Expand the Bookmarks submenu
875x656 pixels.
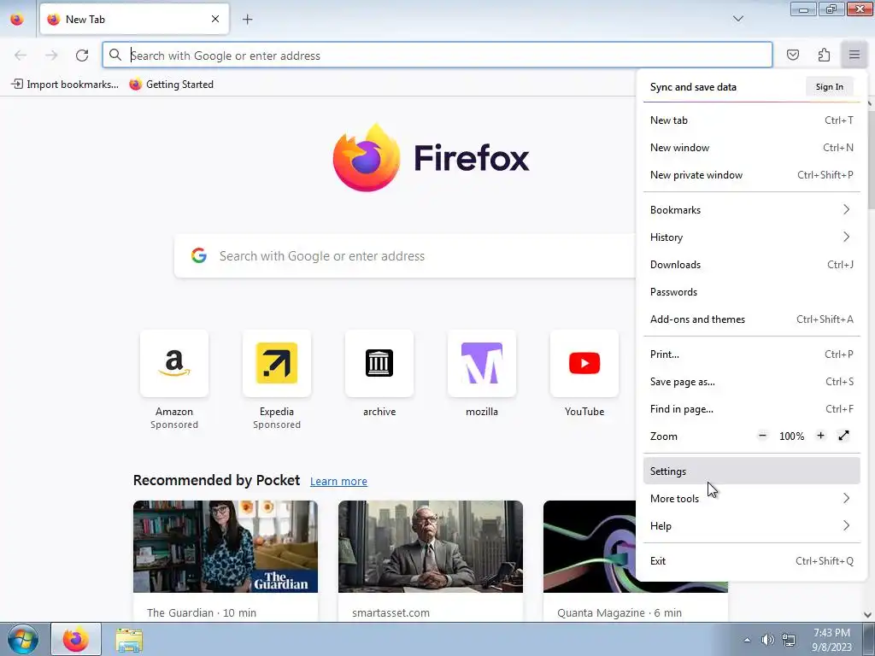(752, 210)
